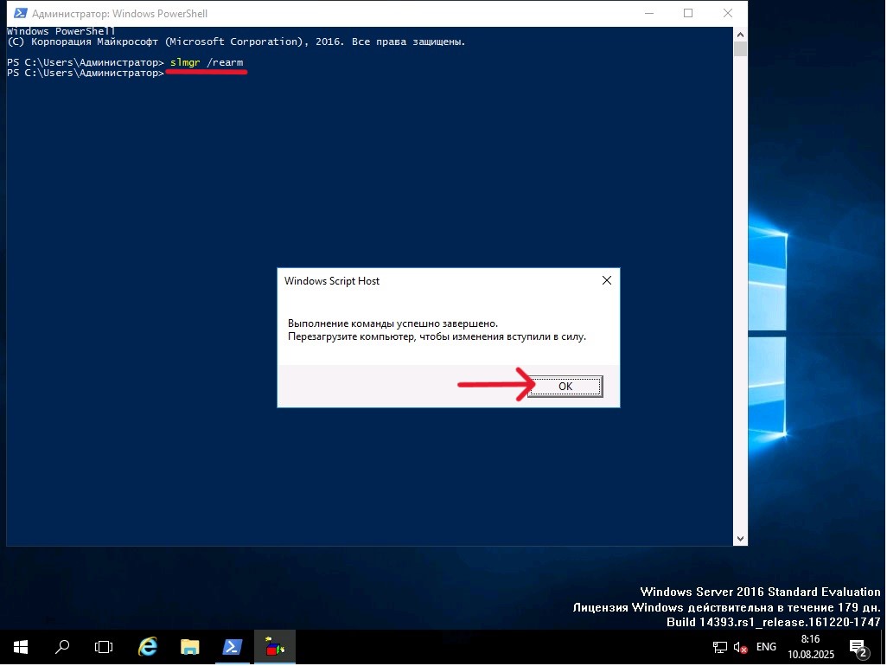
Task: Click OK in the Windows Script Host dialog
Action: click(x=565, y=387)
